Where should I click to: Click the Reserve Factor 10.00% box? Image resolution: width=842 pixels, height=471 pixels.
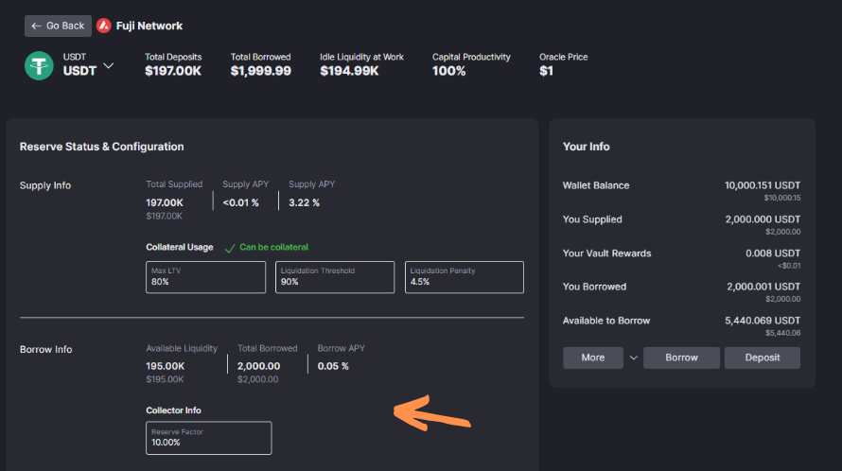pyautogui.click(x=208, y=438)
